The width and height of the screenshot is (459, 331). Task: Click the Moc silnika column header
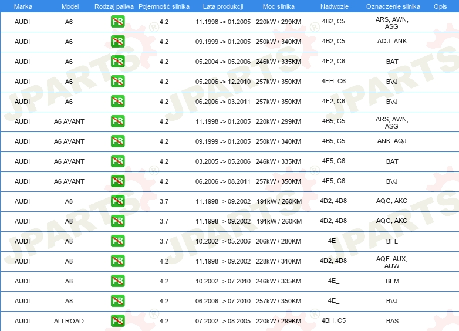tap(279, 6)
